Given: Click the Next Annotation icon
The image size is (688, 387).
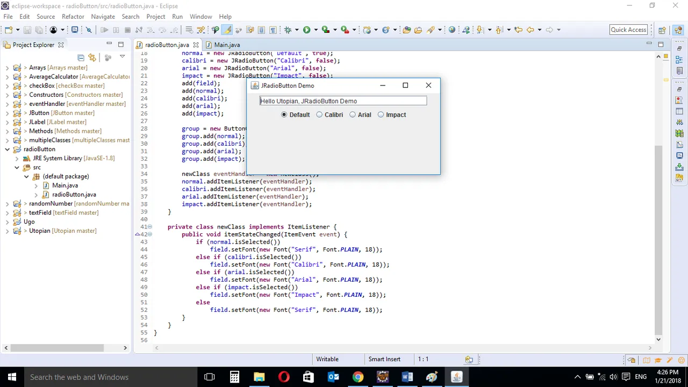Looking at the screenshot, I should [x=480, y=30].
